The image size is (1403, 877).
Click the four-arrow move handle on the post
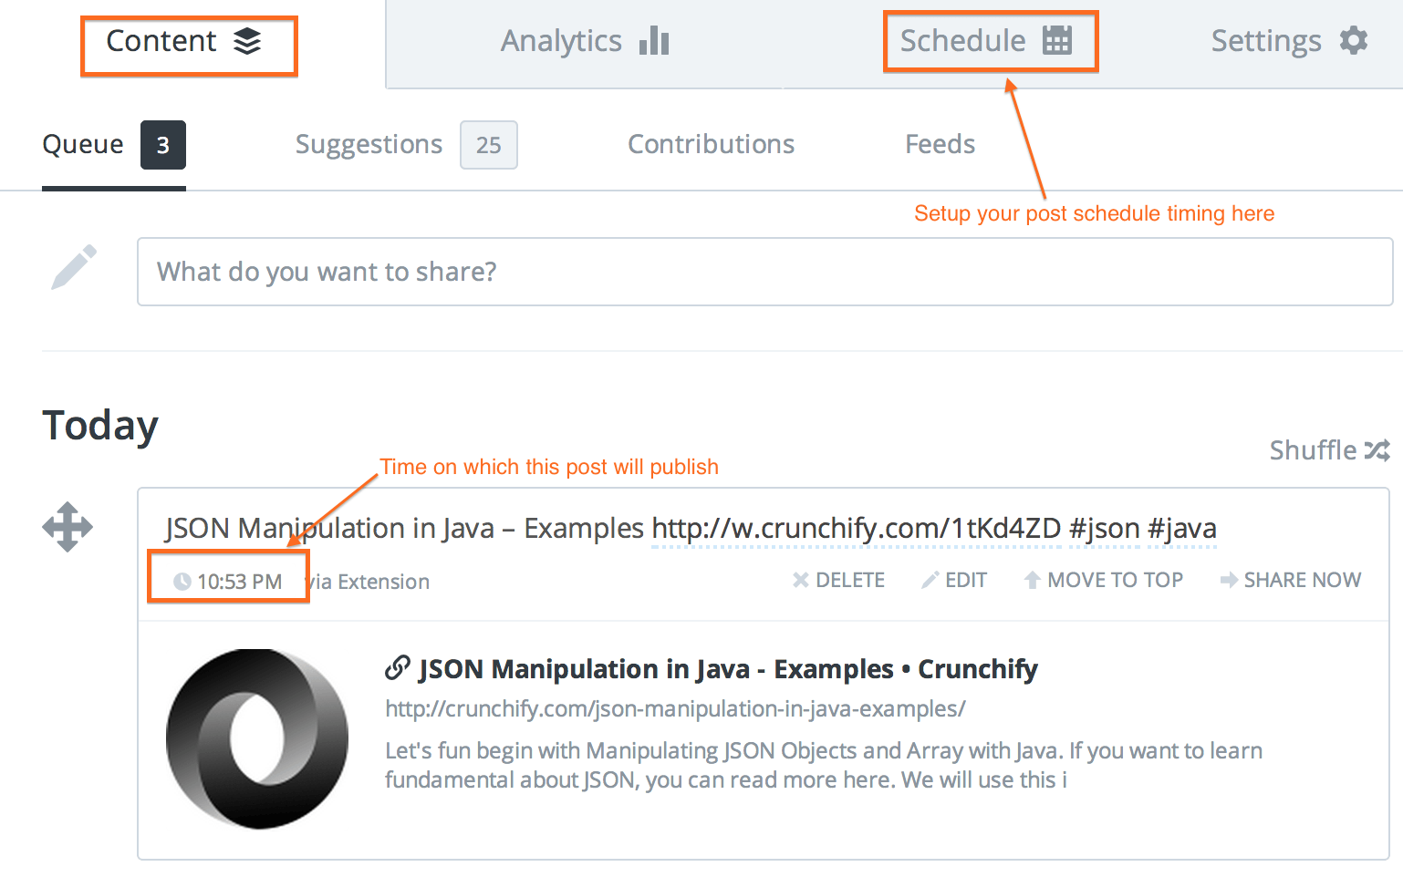68,527
